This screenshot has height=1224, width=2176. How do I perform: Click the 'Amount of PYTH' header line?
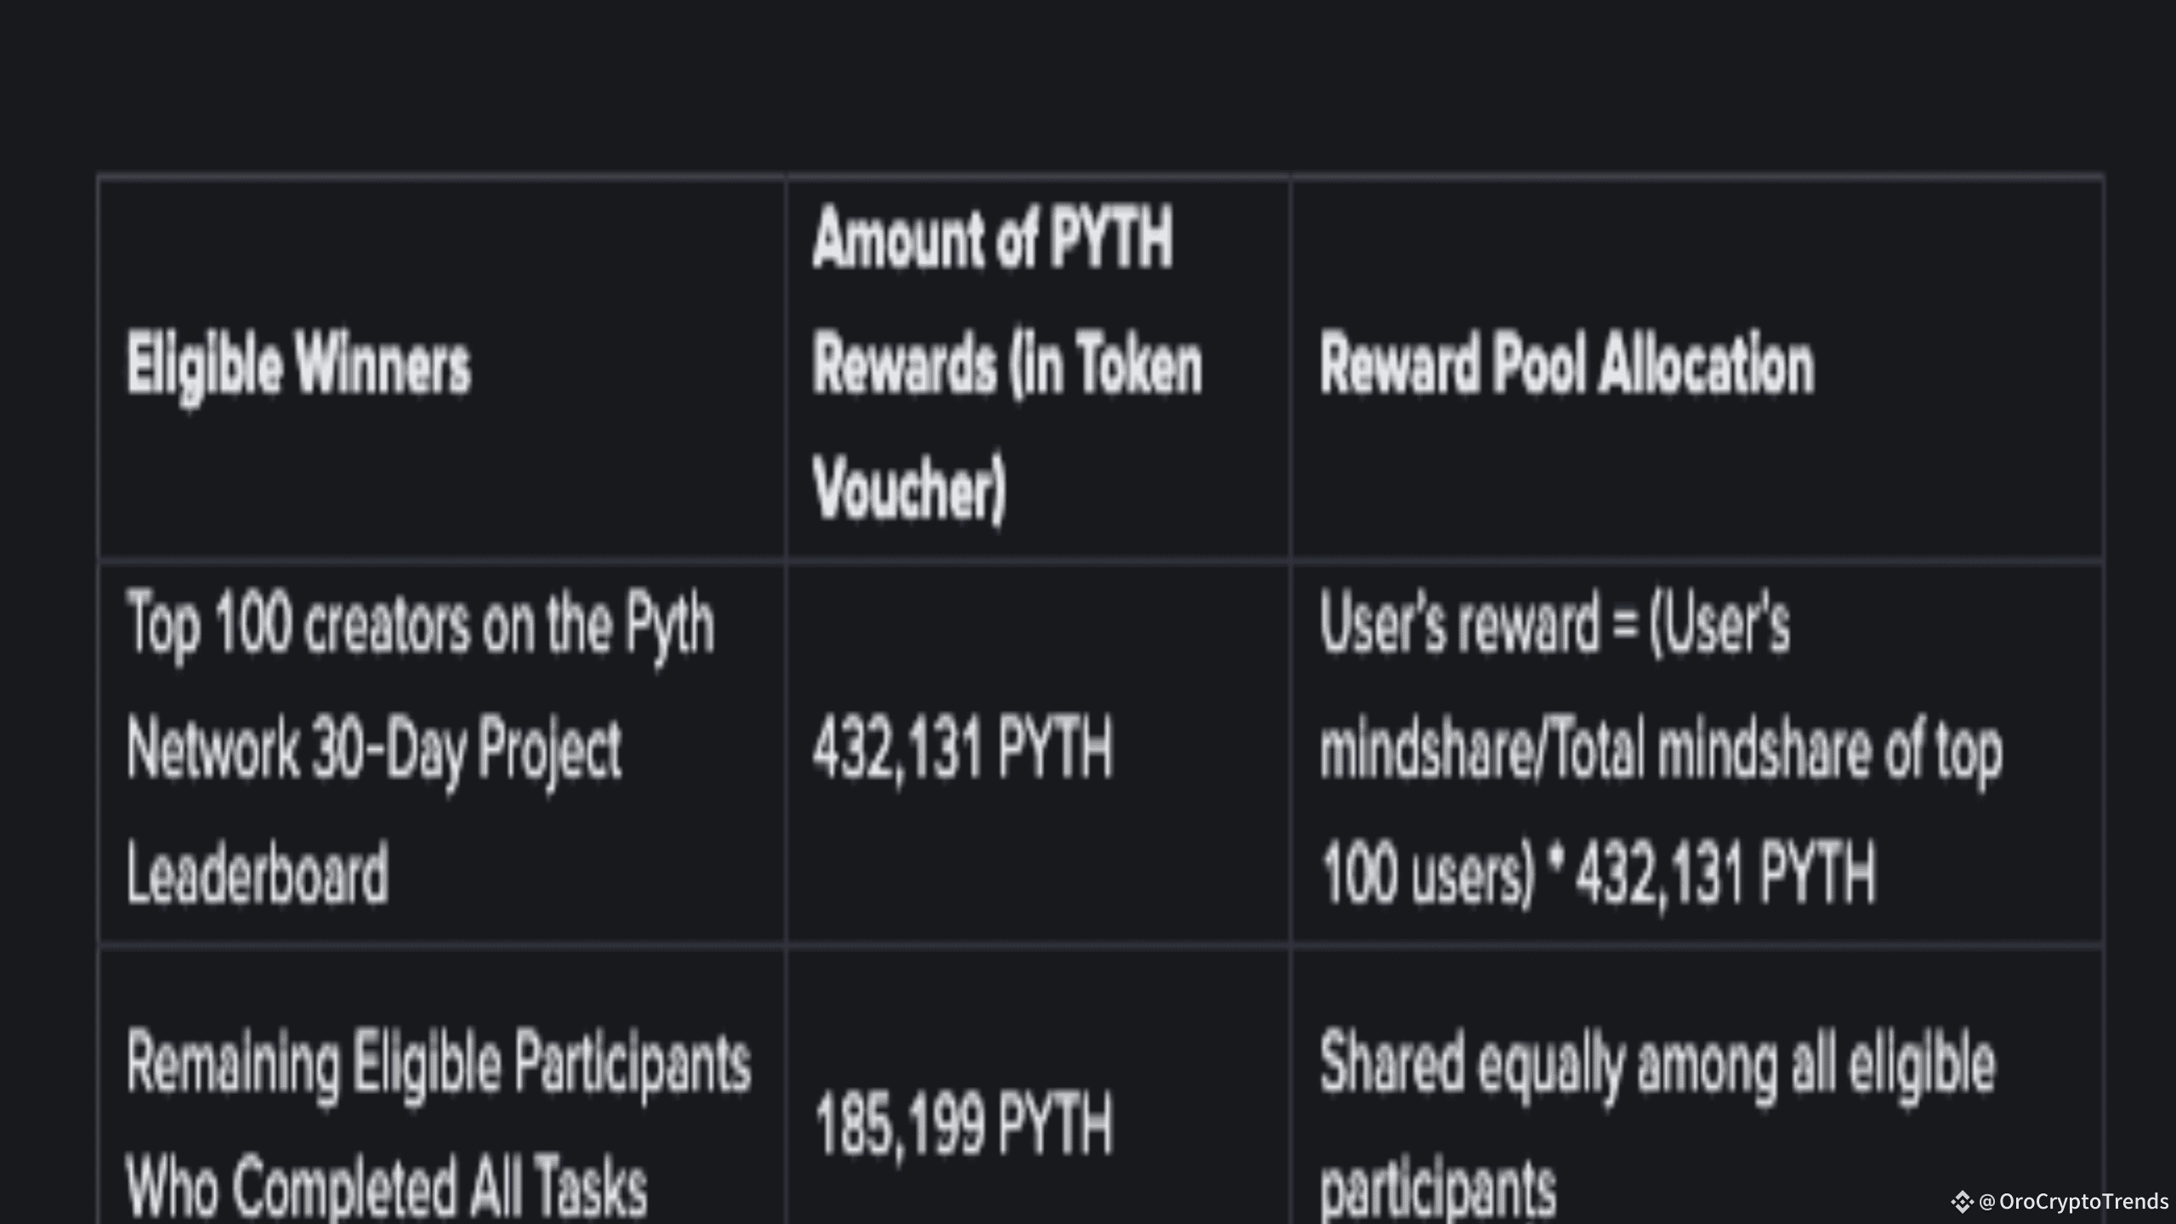coord(992,239)
